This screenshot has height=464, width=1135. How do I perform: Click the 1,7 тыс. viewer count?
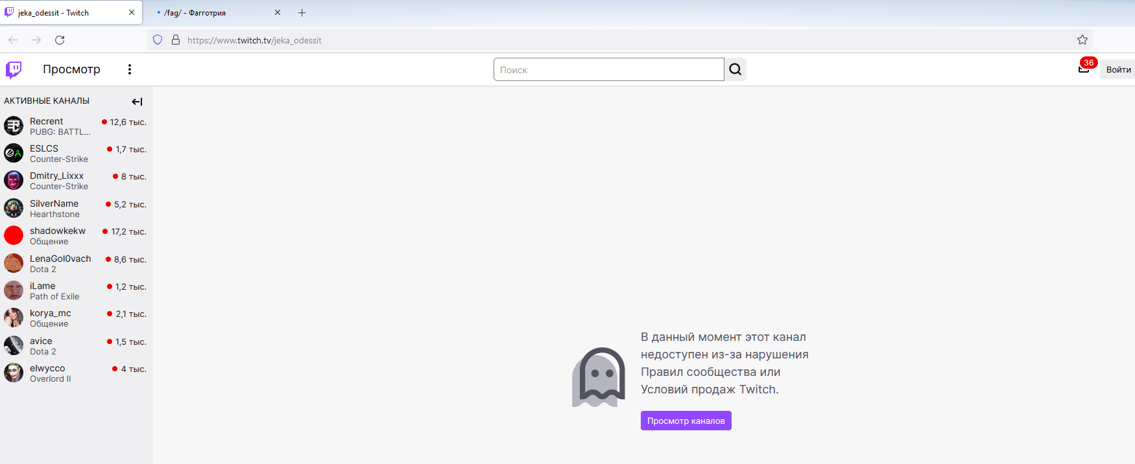pyautogui.click(x=131, y=149)
